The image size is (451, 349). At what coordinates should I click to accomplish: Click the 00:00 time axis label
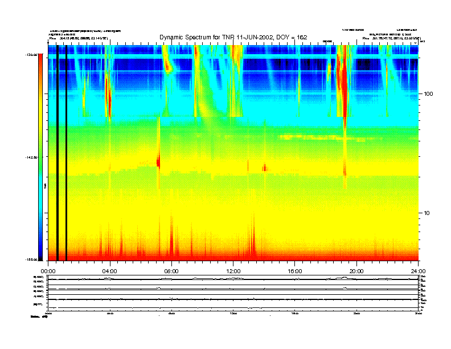click(48, 271)
